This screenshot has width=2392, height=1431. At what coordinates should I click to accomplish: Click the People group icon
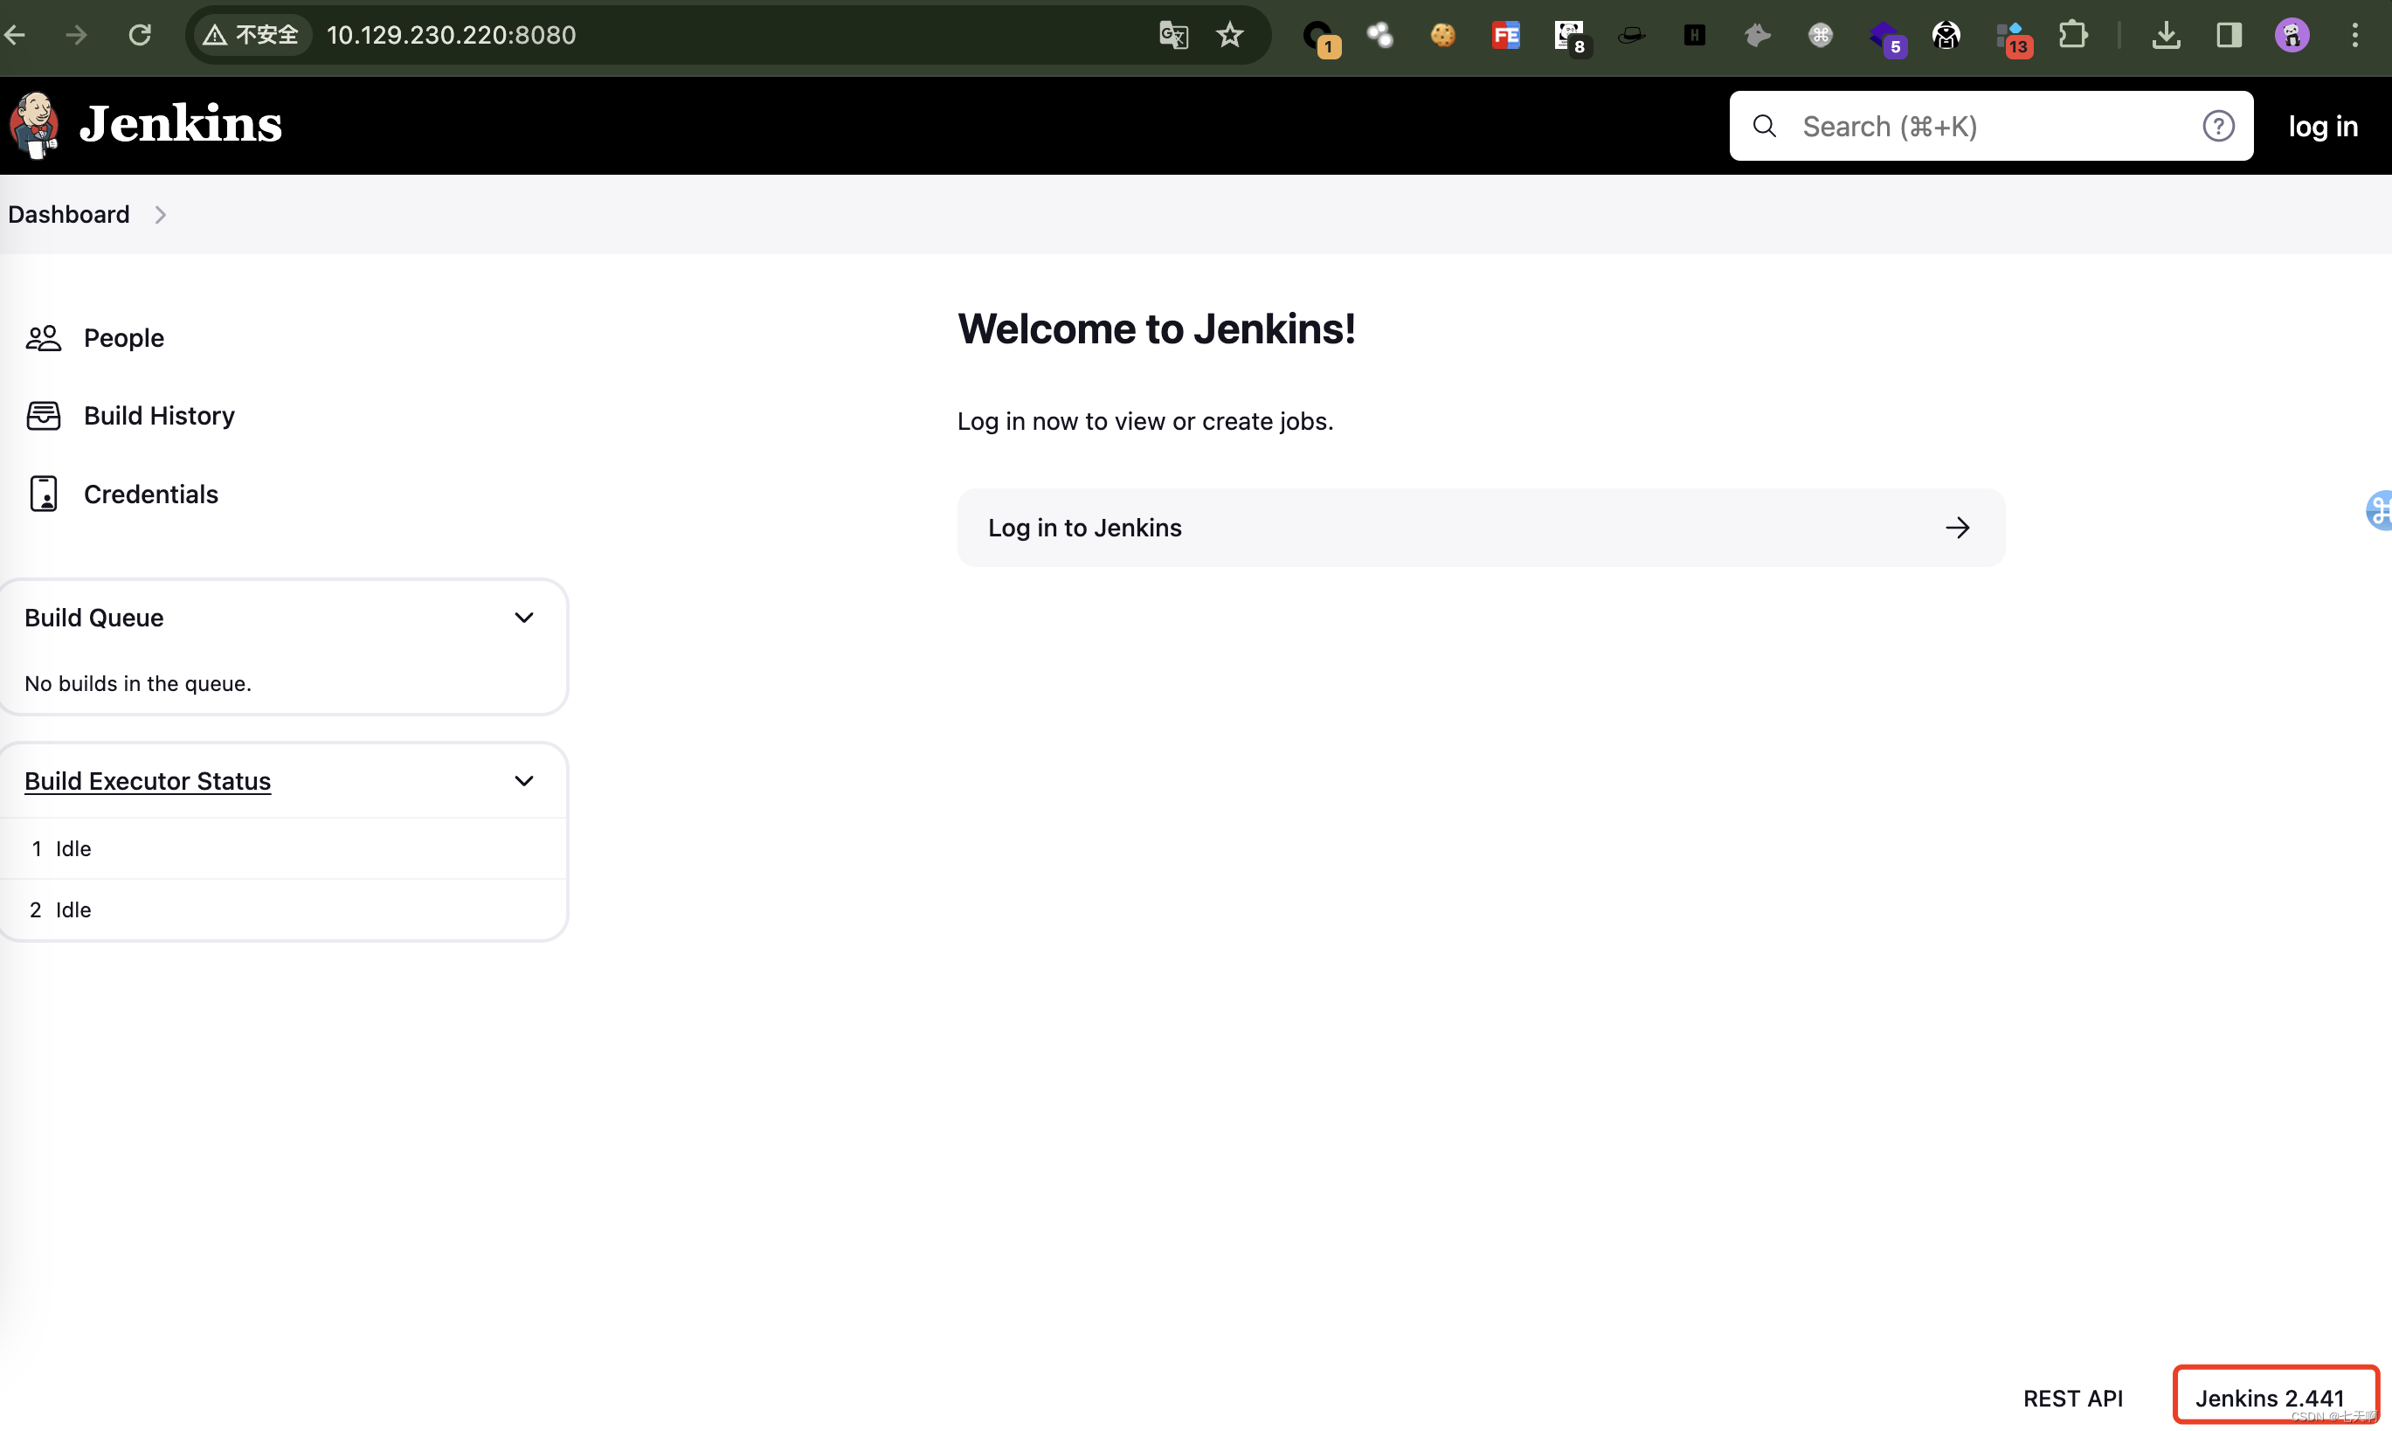tap(44, 337)
